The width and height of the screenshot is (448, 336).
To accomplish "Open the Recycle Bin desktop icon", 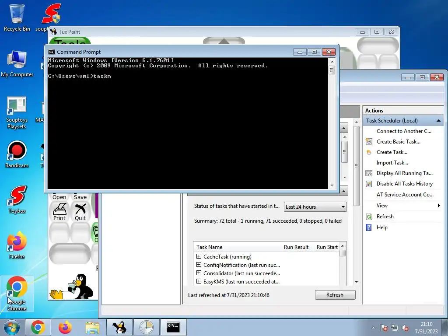I will [x=17, y=17].
